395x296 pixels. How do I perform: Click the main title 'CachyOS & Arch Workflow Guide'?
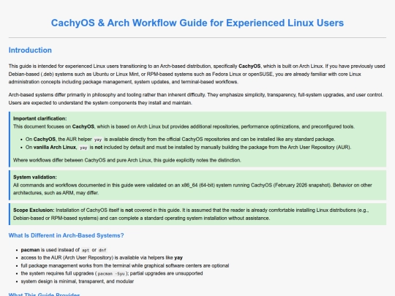(197, 23)
